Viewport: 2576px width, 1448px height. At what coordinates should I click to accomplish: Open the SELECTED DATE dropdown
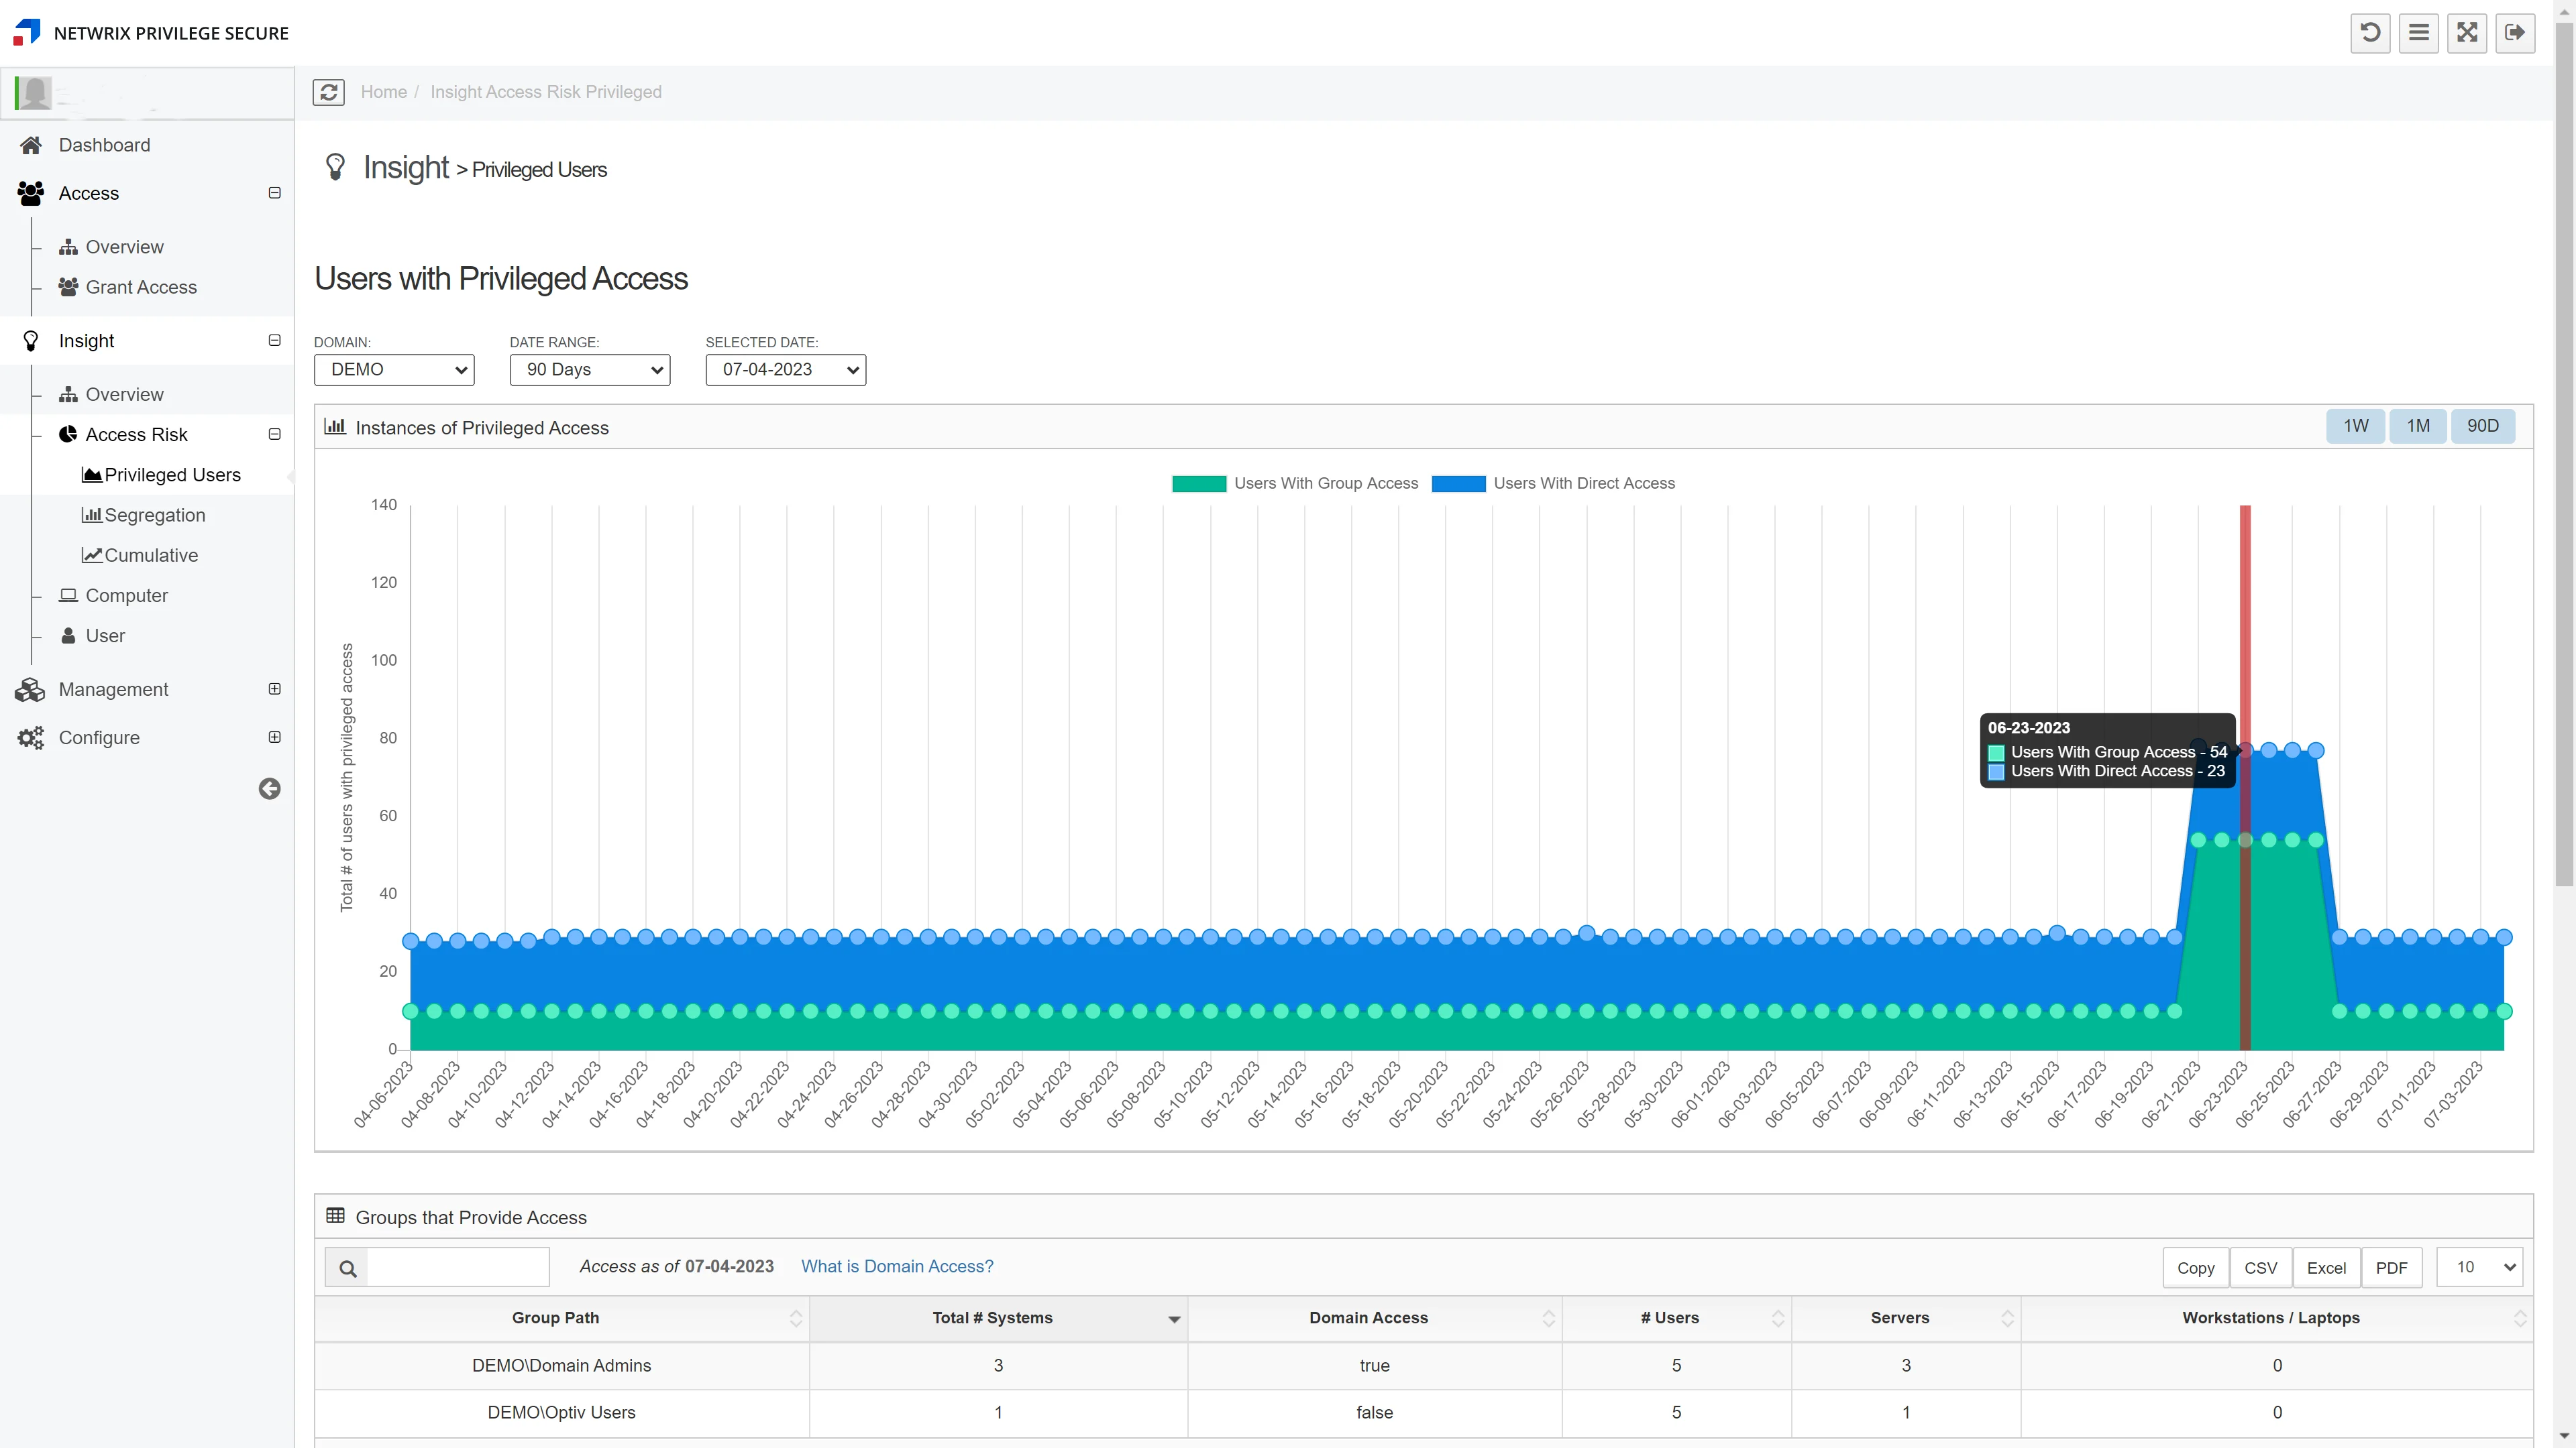pos(786,370)
